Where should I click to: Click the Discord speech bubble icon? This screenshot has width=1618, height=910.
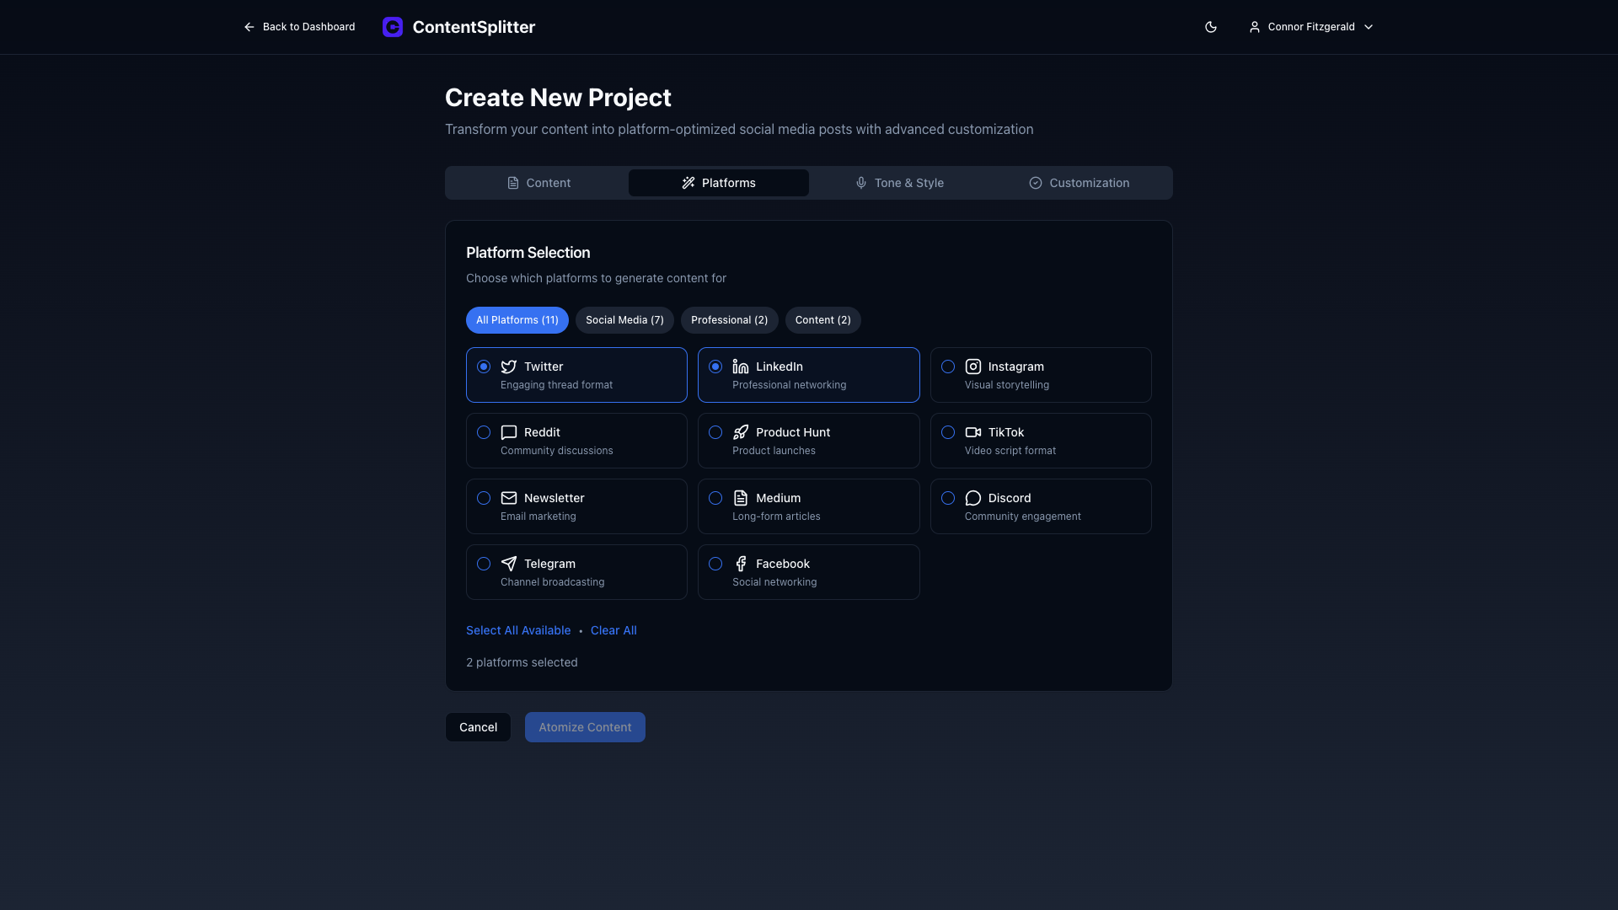coord(972,498)
